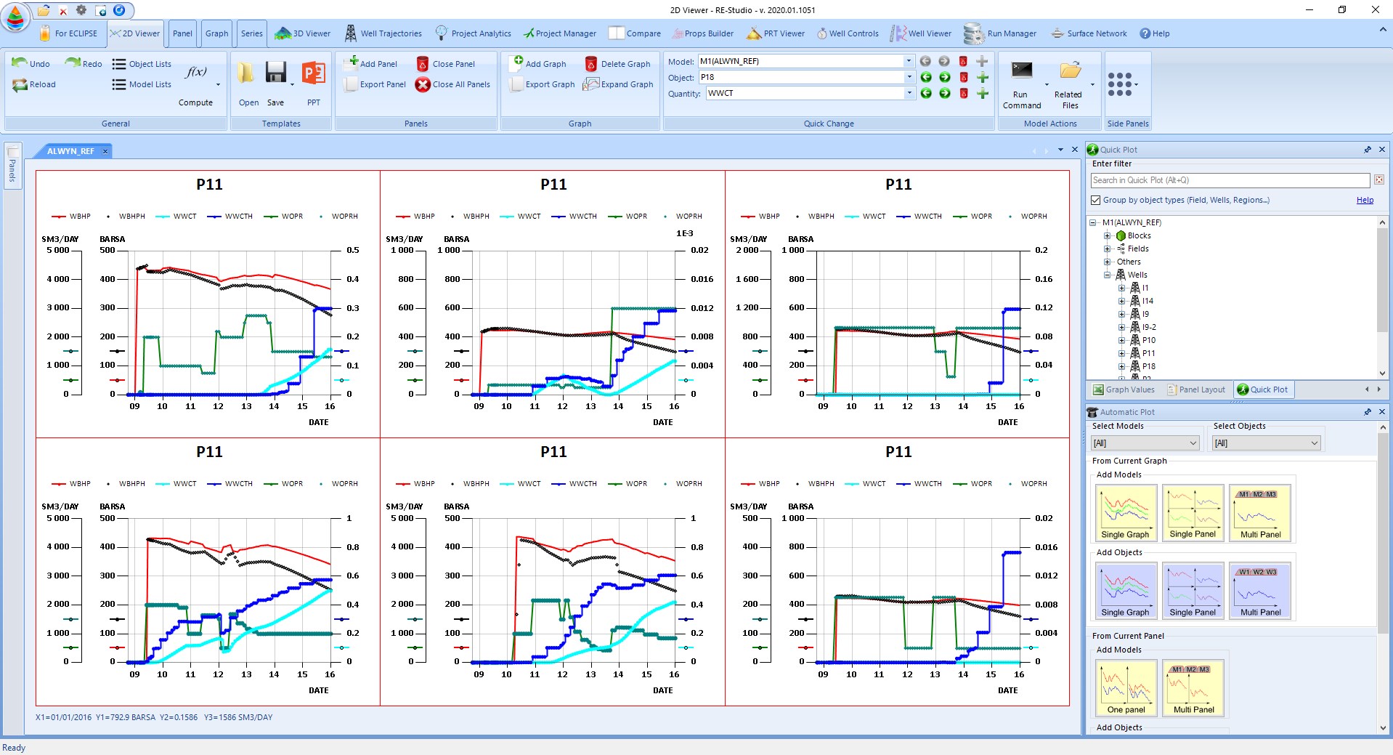Expand the Fields tree node
This screenshot has width=1393, height=755.
click(1107, 249)
